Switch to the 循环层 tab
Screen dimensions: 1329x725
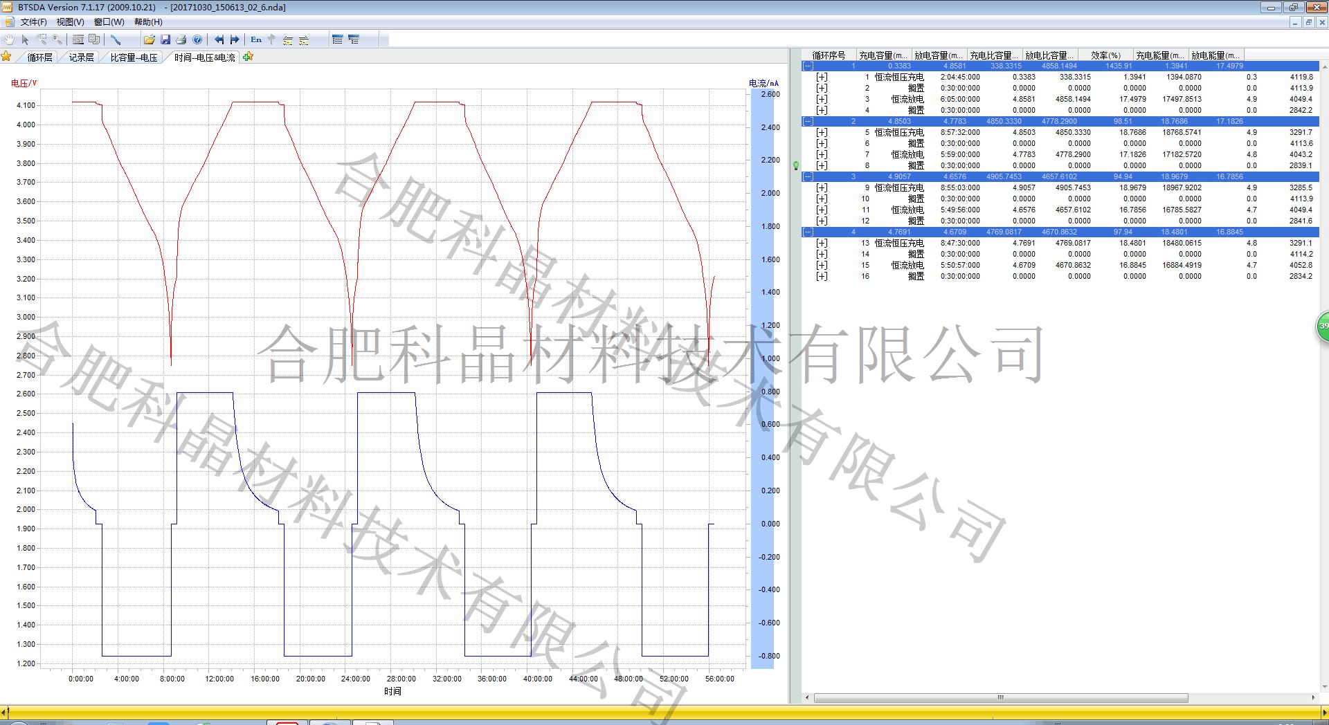click(39, 57)
